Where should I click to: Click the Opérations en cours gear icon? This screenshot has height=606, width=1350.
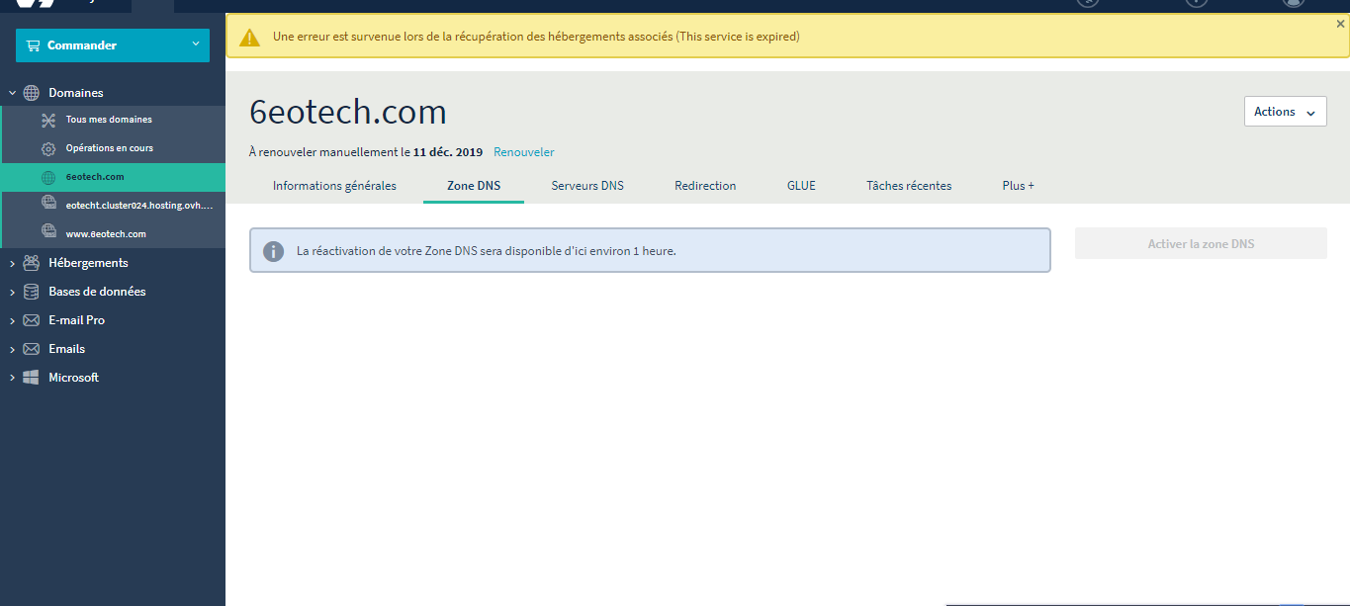pos(48,148)
